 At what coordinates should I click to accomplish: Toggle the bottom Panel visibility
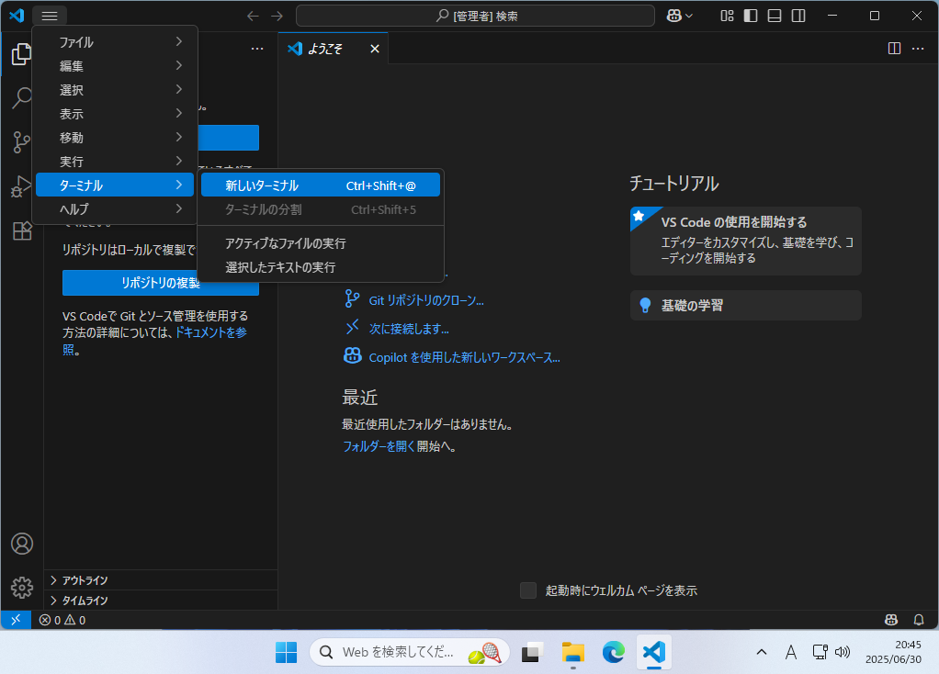coord(775,17)
